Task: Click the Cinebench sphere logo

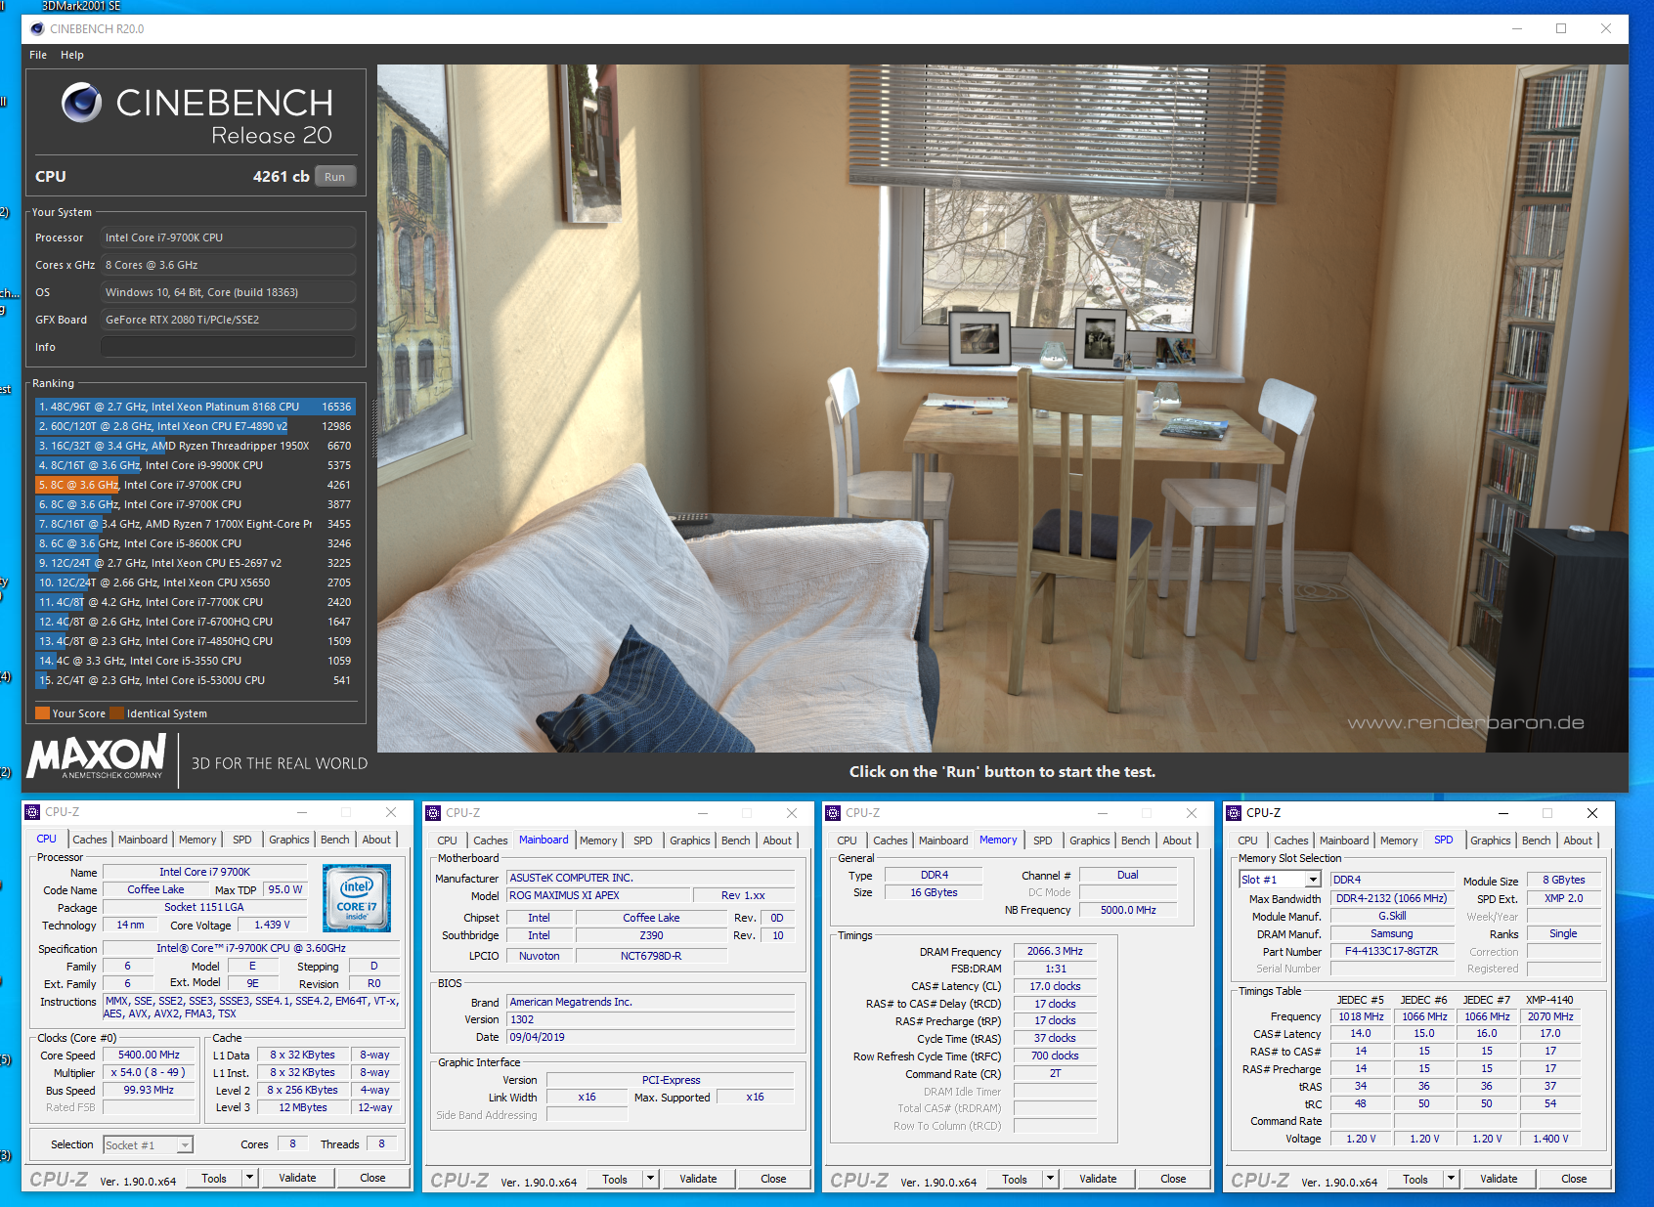Action: tap(81, 102)
